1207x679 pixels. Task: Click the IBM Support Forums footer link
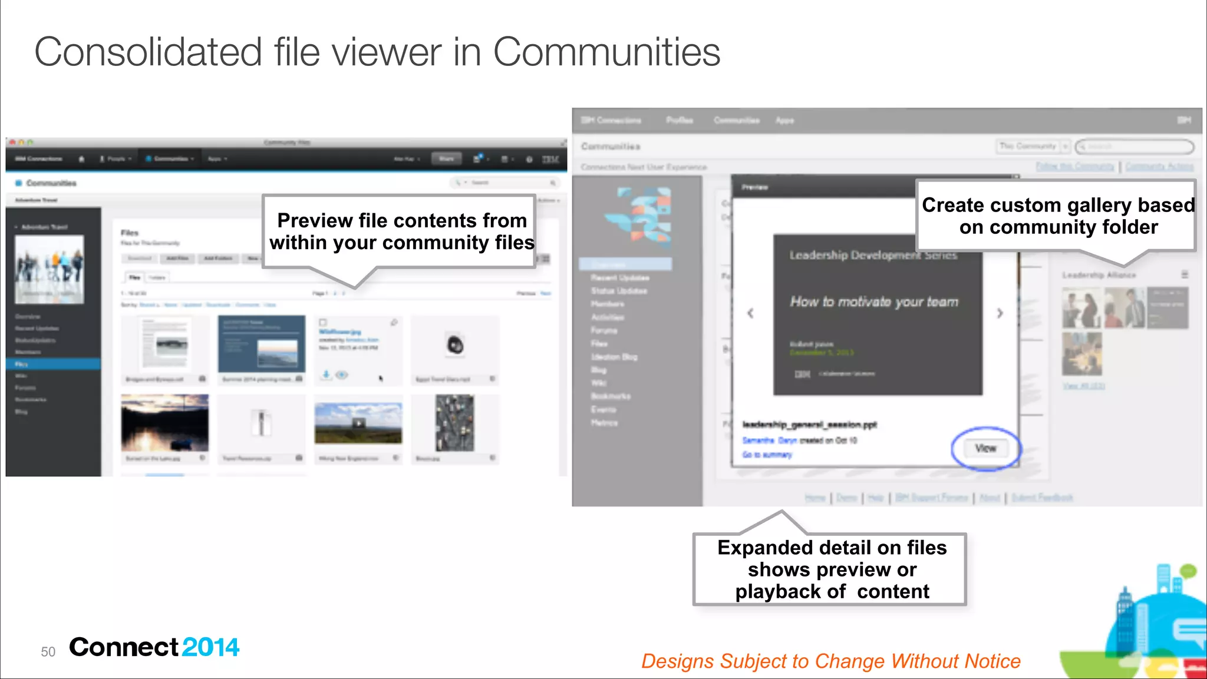tap(931, 498)
